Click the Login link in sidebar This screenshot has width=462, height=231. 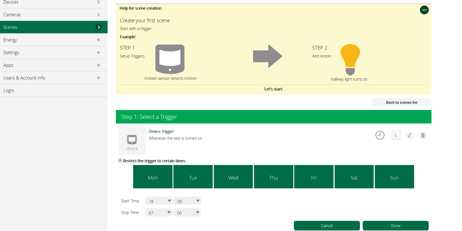[9, 90]
